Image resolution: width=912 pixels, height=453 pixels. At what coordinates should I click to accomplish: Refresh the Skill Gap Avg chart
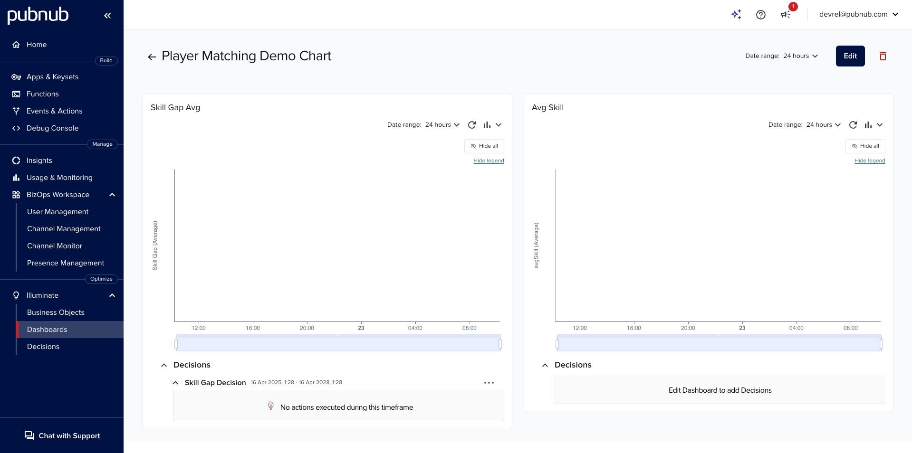[x=471, y=125]
